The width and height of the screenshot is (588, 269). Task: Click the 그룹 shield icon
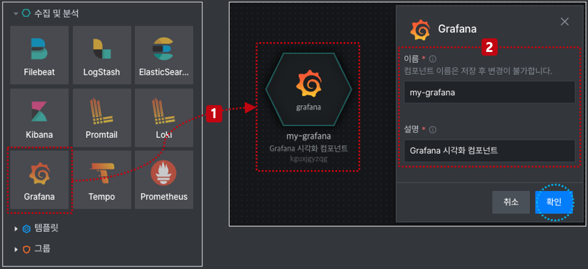(26, 249)
